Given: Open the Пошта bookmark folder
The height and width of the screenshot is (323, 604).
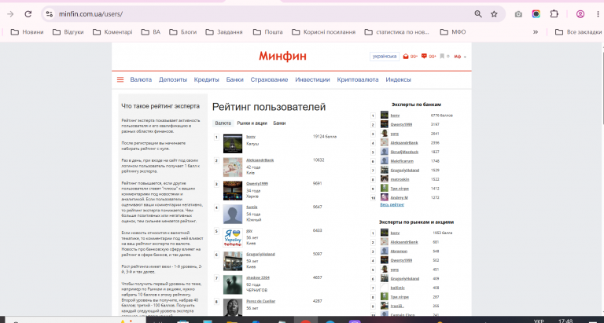Looking at the screenshot, I should point(267,32).
